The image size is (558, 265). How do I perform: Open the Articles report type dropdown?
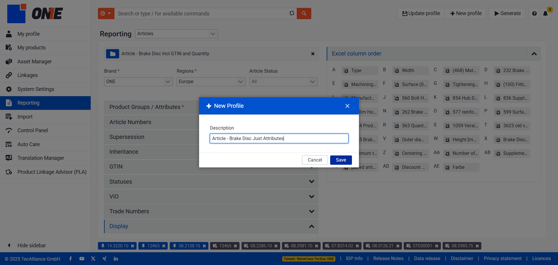click(176, 34)
